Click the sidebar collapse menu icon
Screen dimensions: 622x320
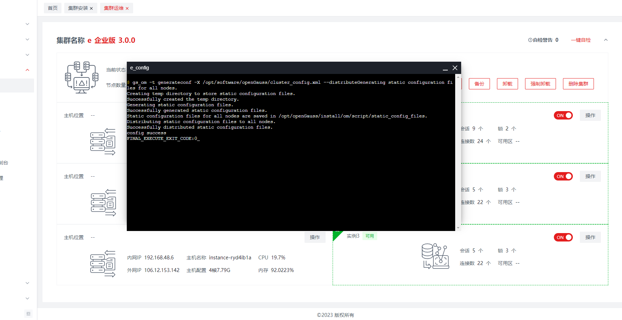pyautogui.click(x=28, y=314)
